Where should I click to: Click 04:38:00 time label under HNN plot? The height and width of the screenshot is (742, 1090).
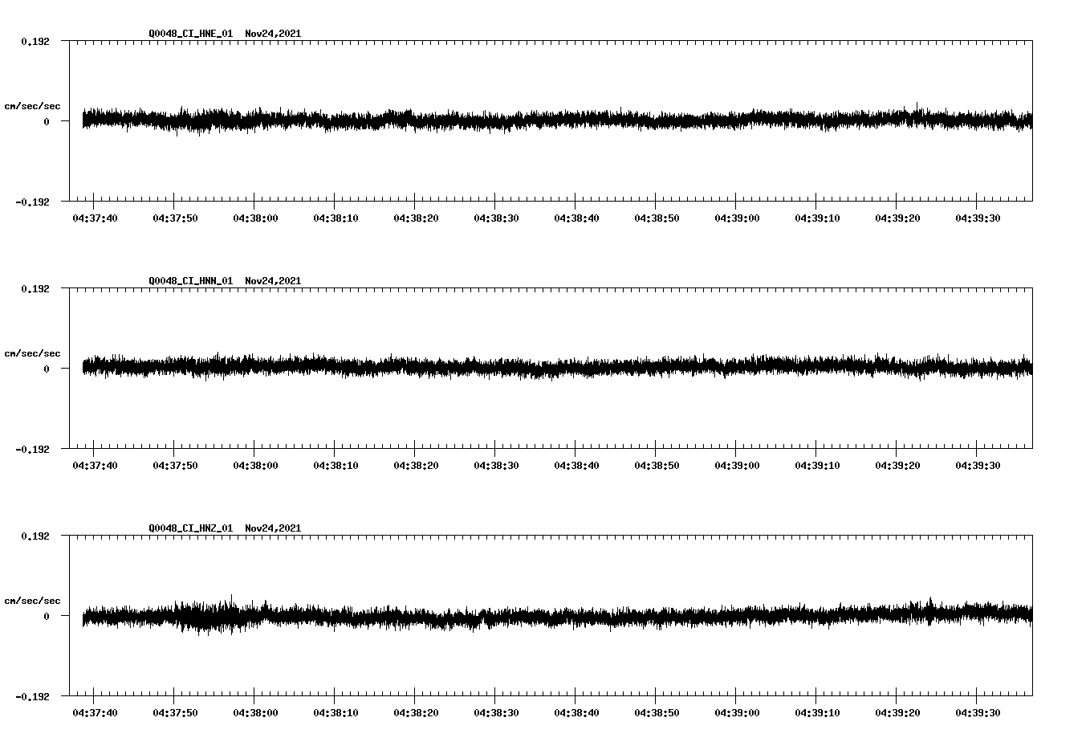[255, 465]
